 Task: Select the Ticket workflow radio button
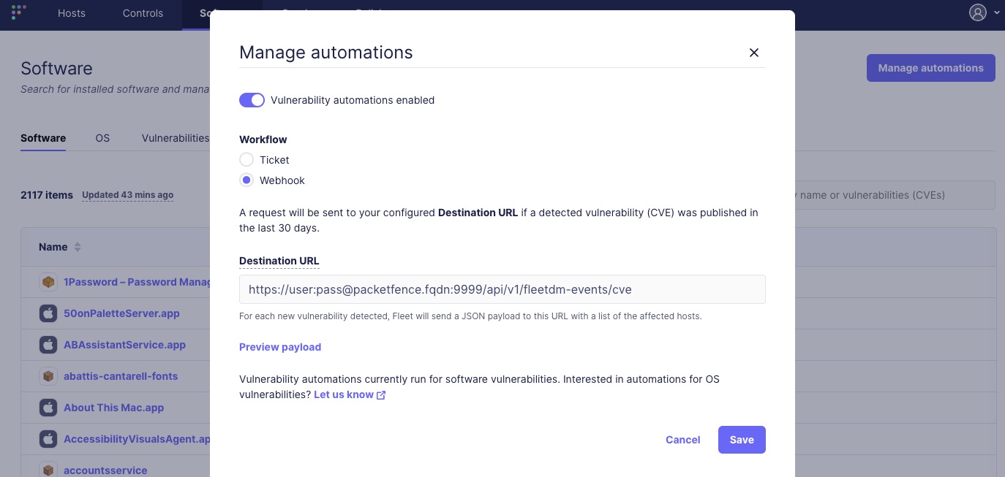246,160
